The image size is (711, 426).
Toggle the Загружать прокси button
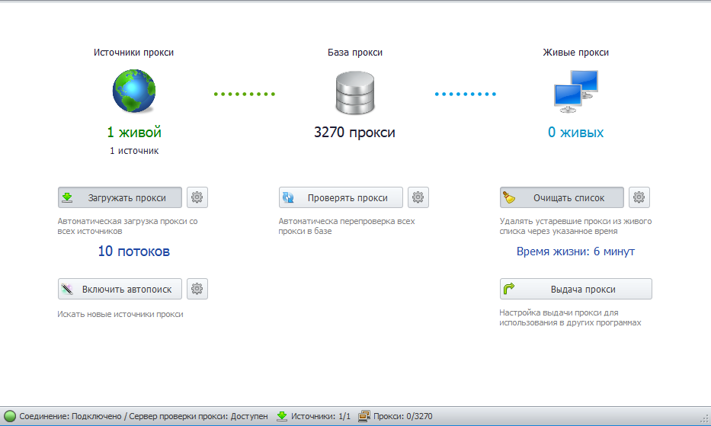(120, 197)
